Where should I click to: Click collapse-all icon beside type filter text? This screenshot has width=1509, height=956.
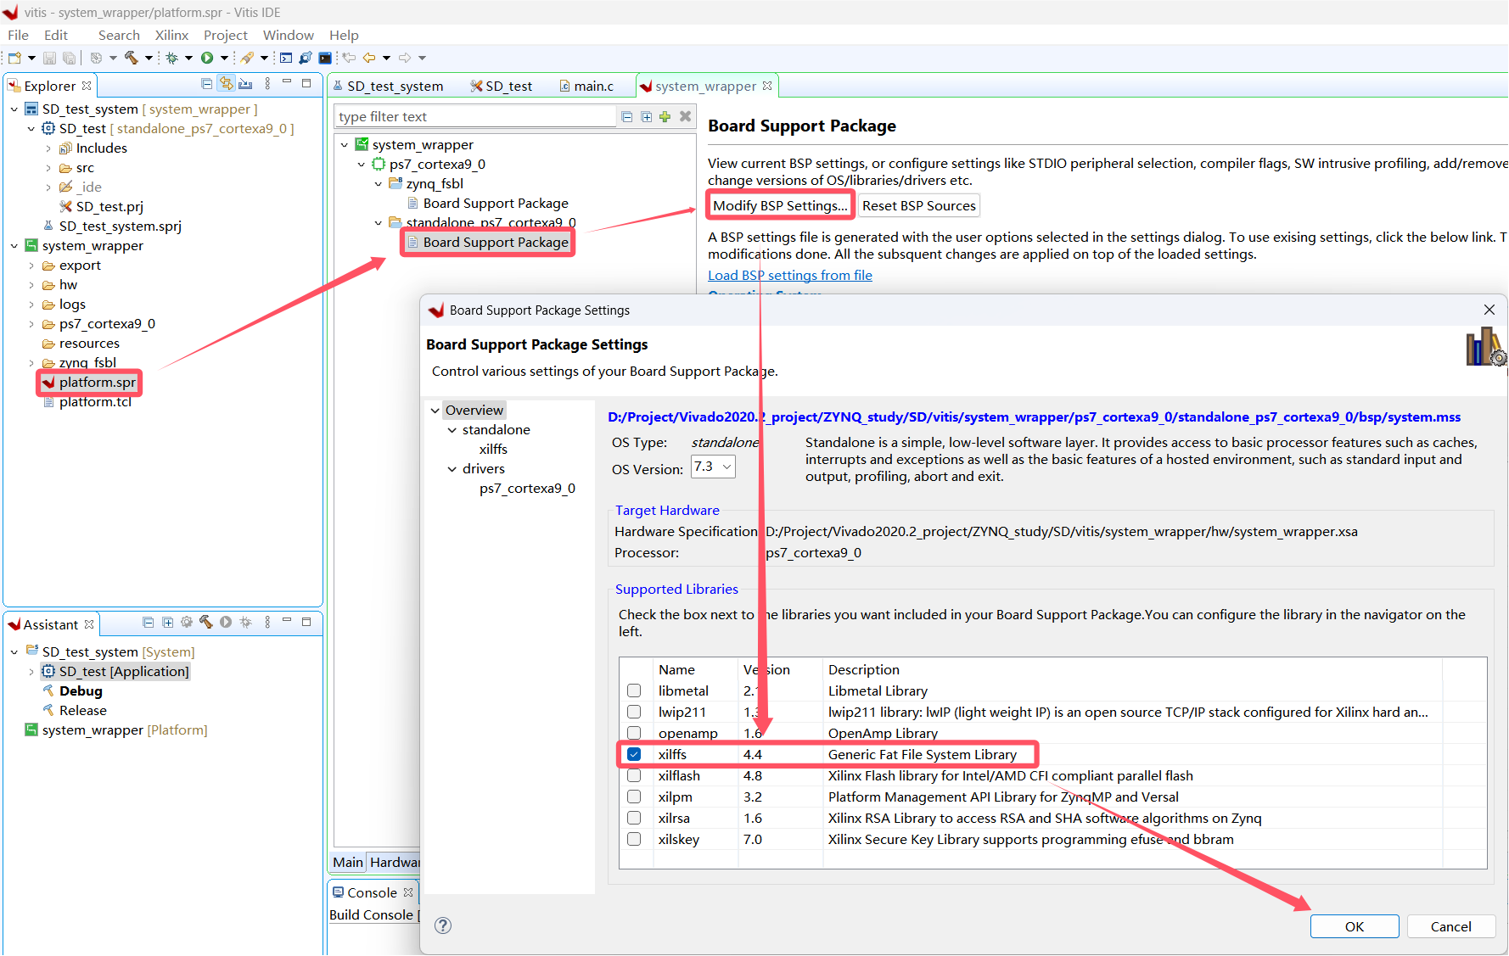click(626, 117)
